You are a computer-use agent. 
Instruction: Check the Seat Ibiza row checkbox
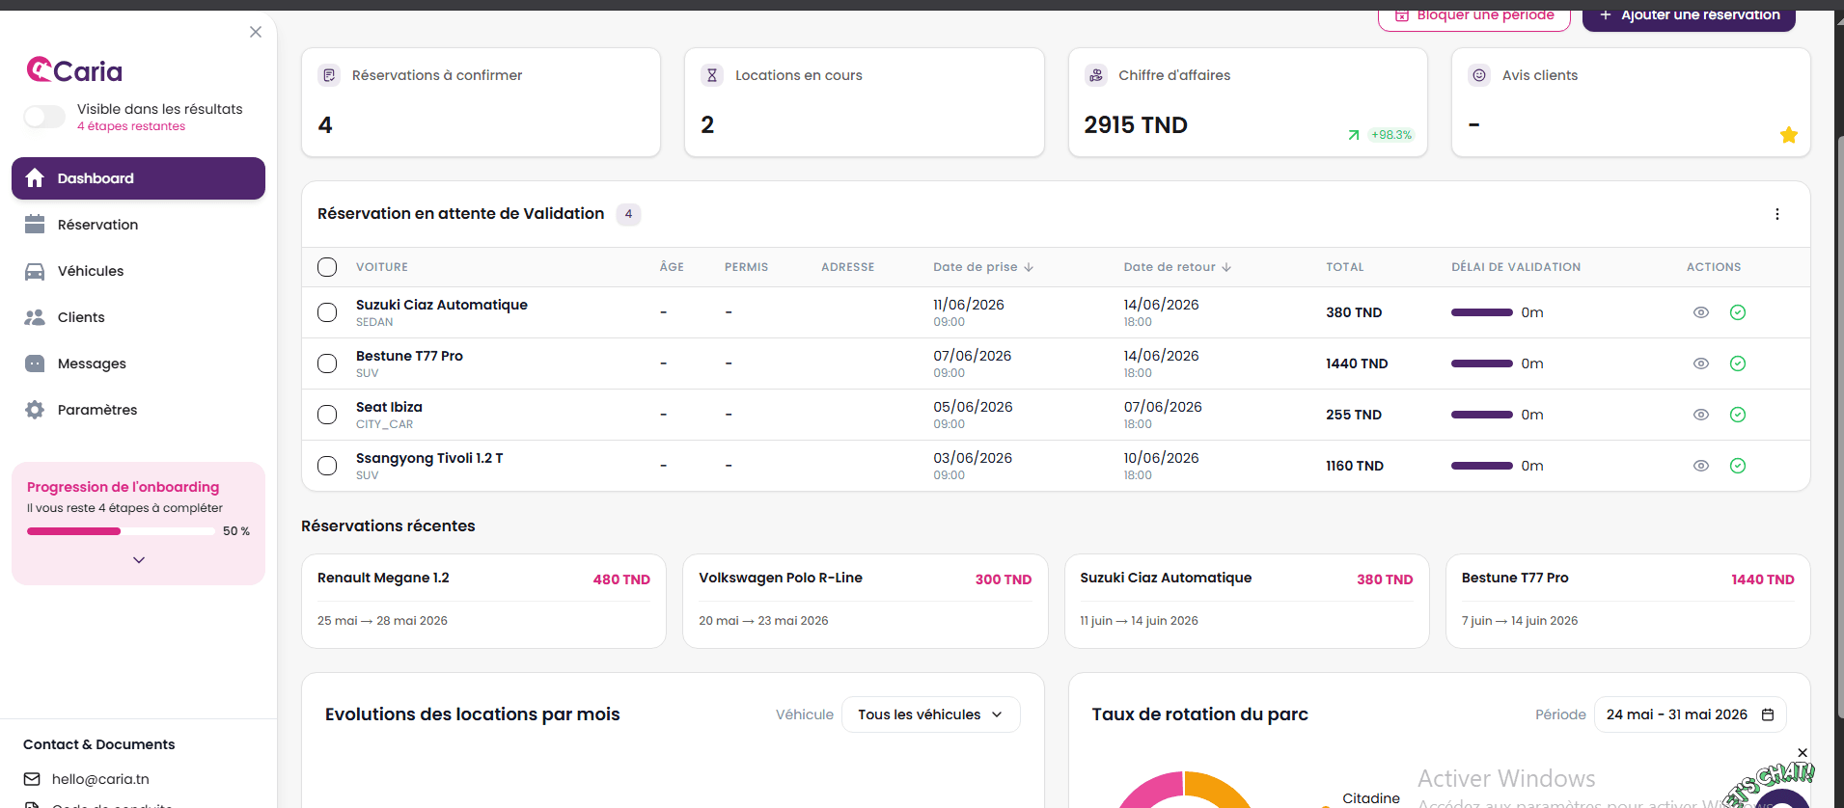327,415
